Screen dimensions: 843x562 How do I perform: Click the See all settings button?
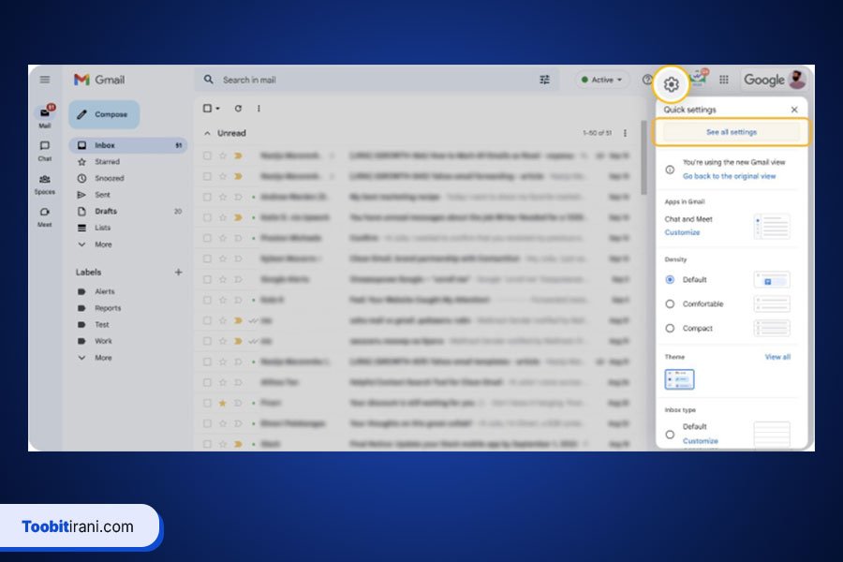(x=731, y=133)
